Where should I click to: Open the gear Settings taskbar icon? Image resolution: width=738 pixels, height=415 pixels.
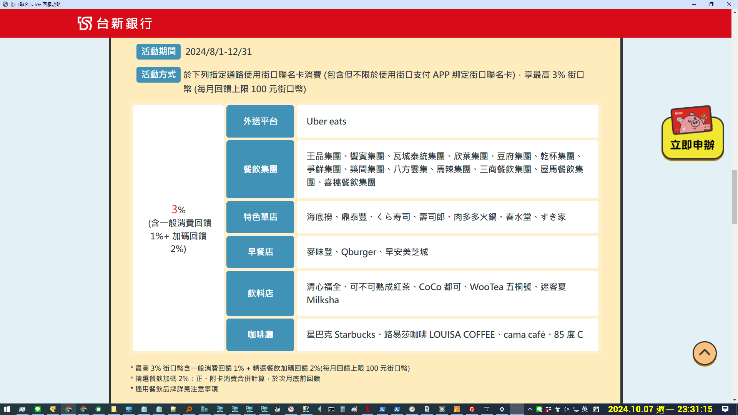pos(502,409)
